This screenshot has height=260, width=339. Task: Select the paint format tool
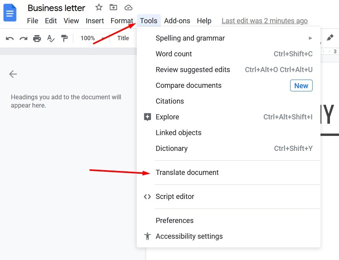64,38
